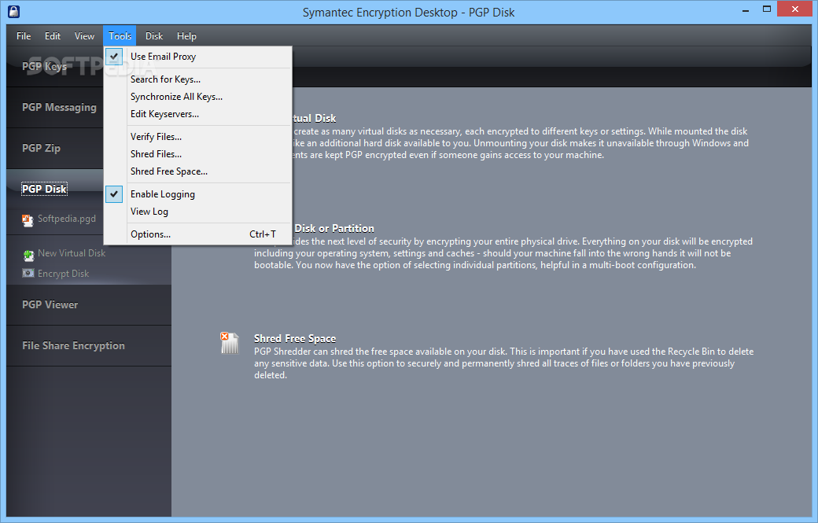Click the Softpedia.pgd disk file icon
818x523 pixels.
(28, 220)
